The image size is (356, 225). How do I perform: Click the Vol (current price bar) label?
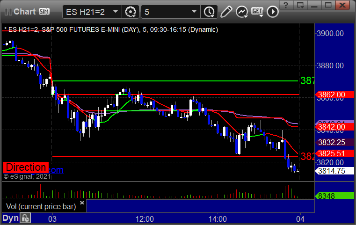[41, 207]
